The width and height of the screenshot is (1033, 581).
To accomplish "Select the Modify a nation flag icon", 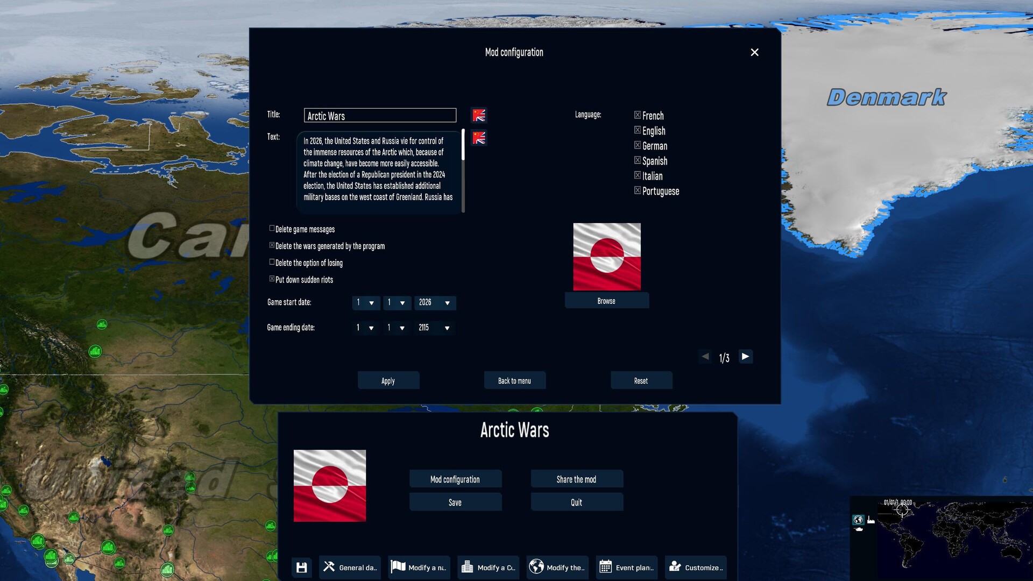I will click(398, 566).
